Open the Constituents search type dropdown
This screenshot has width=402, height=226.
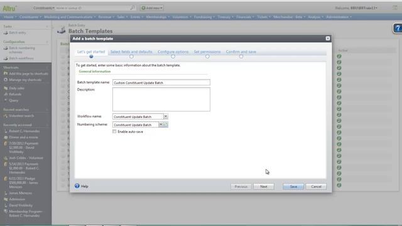(44, 8)
